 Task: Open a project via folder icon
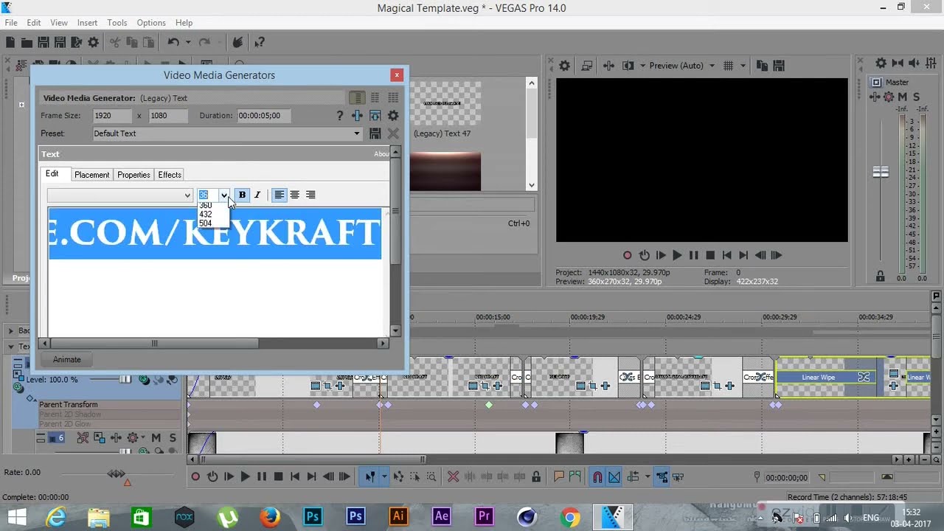27,43
